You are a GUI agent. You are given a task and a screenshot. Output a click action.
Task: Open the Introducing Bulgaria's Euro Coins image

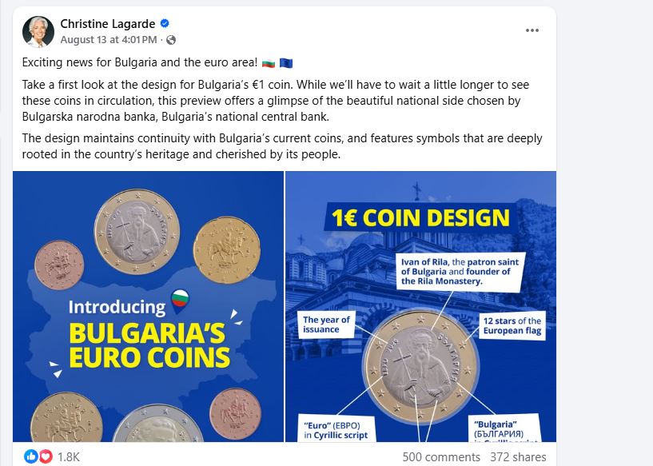click(x=148, y=306)
